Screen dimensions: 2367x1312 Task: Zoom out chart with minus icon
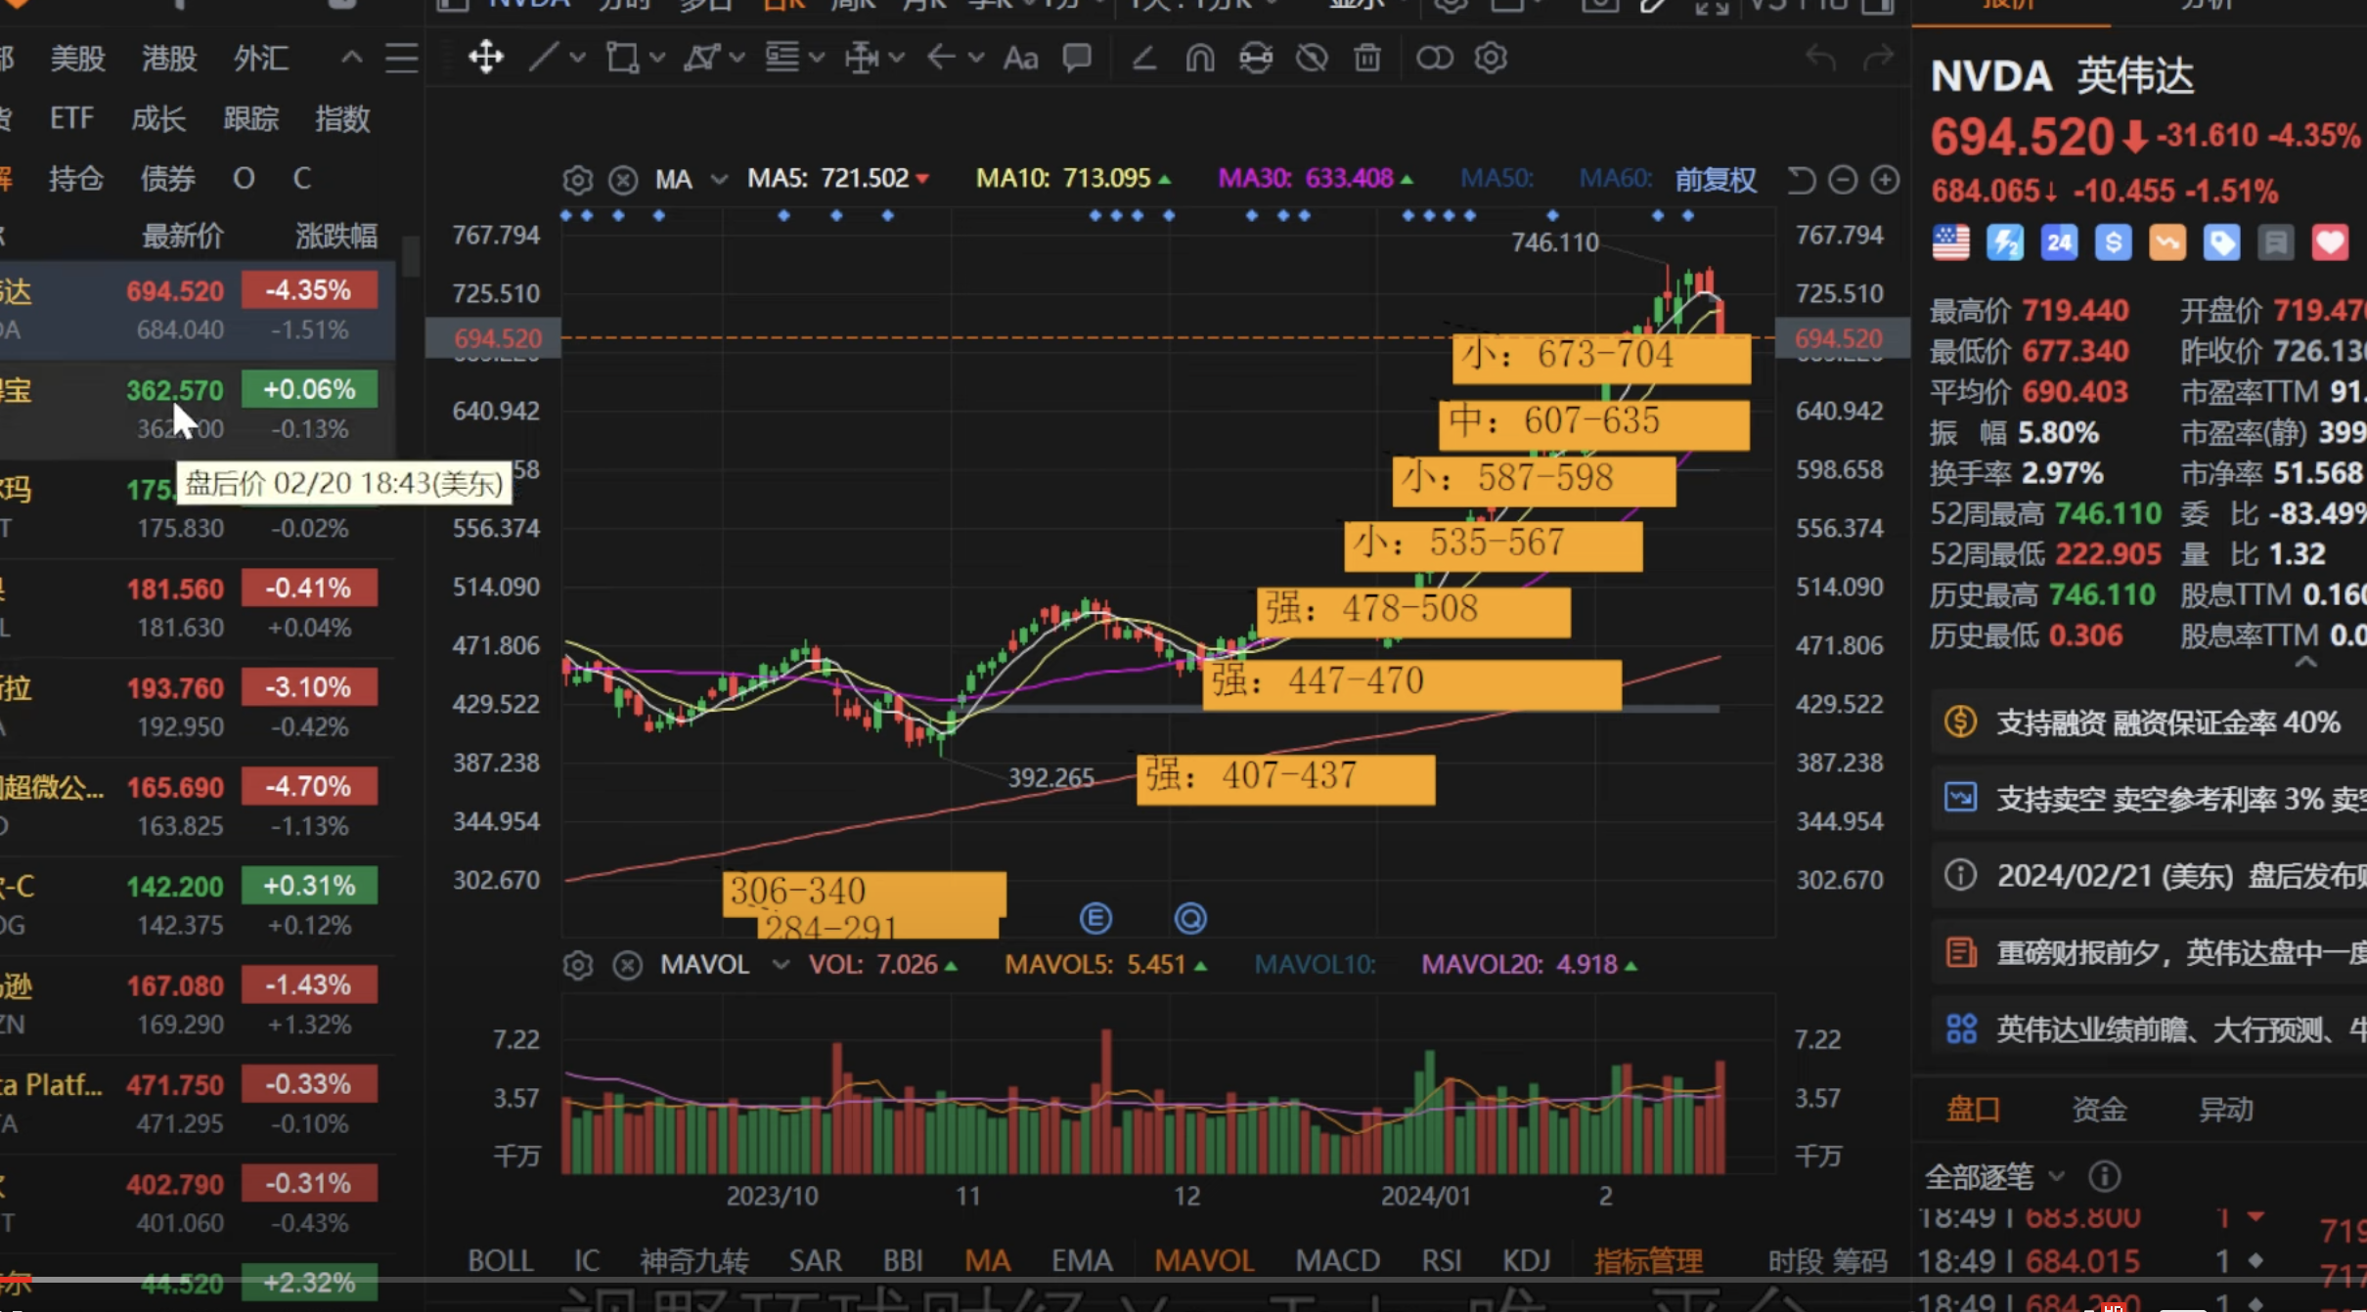pyautogui.click(x=1843, y=180)
